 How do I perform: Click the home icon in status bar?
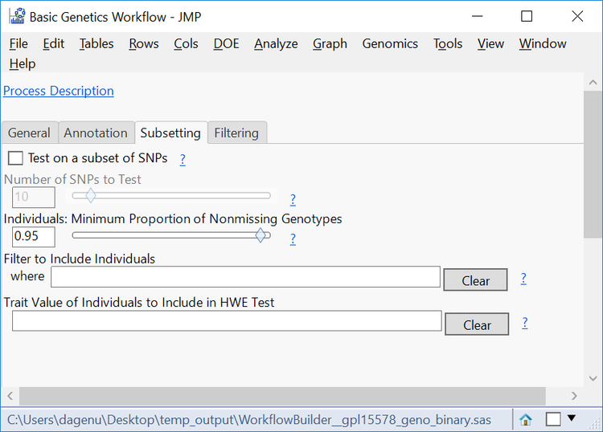tap(526, 419)
